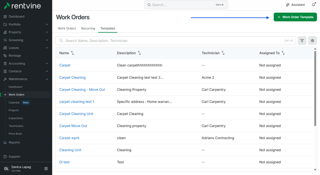
Task: Click the Dashboard sidebar icon
Action: click(x=5, y=17)
